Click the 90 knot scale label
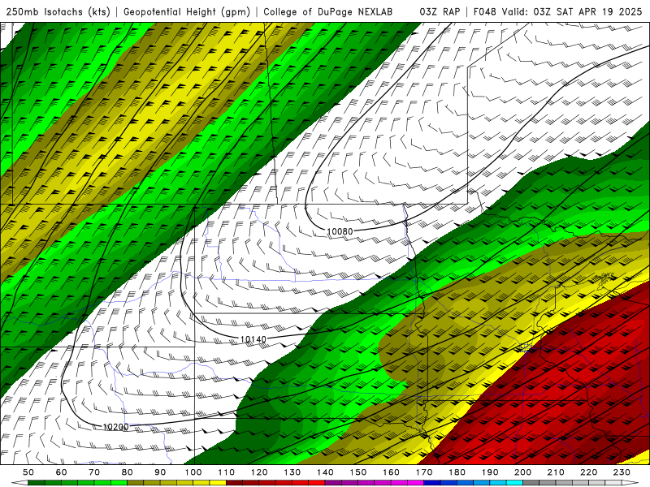Screen dimensions: 650x487 pos(160,472)
